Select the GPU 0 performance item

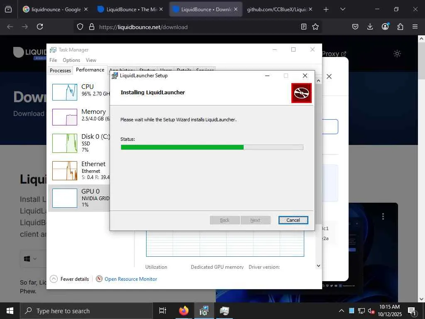coord(79,198)
